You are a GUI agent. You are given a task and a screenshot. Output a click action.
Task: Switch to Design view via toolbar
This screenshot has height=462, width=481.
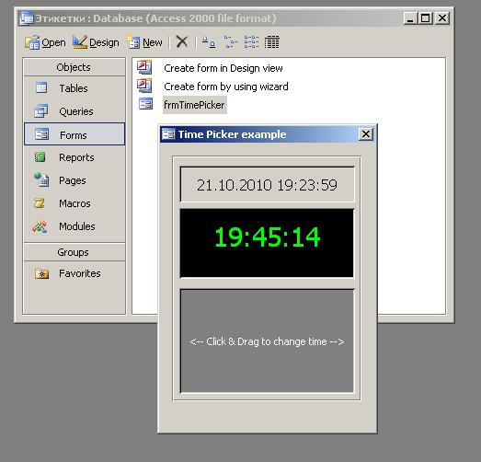pyautogui.click(x=96, y=42)
